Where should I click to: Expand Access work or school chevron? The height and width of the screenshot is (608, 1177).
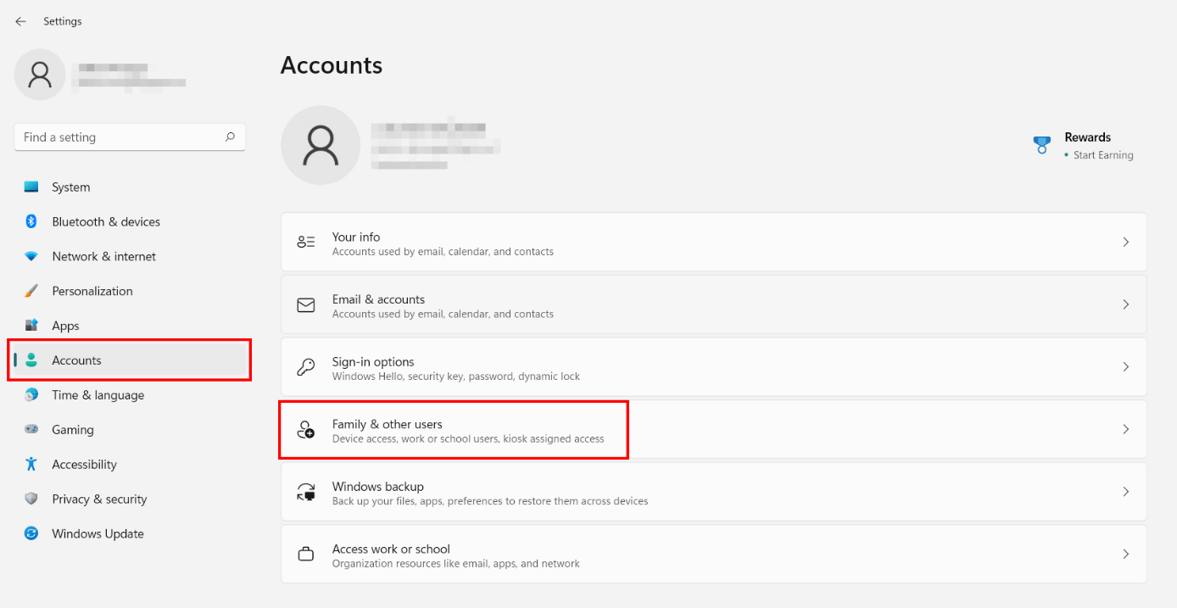pyautogui.click(x=1126, y=554)
